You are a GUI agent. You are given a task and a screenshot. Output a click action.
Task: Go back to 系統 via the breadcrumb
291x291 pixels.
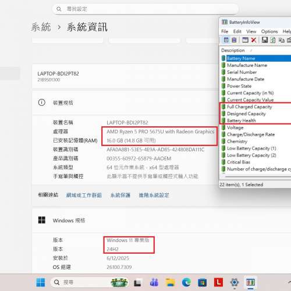(x=41, y=27)
